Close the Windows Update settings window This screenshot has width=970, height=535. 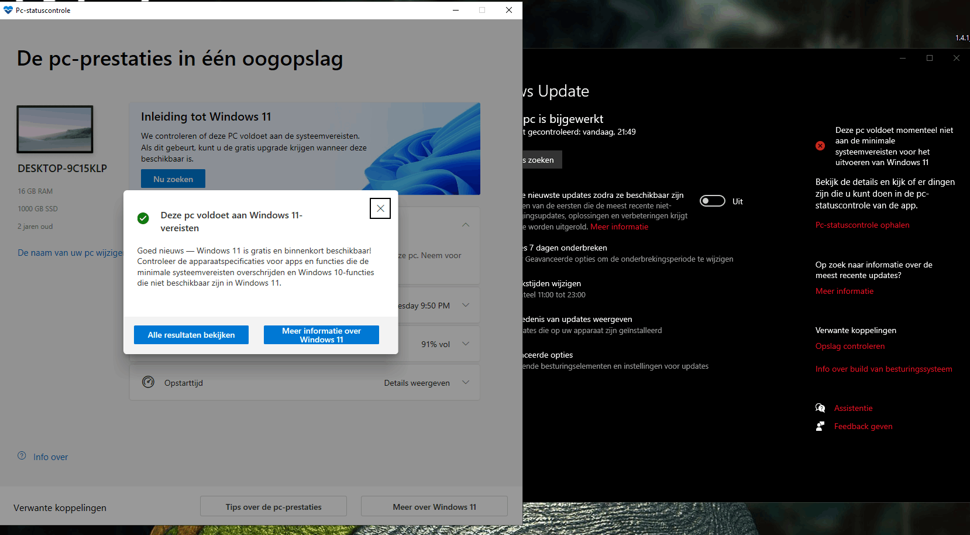(x=957, y=58)
